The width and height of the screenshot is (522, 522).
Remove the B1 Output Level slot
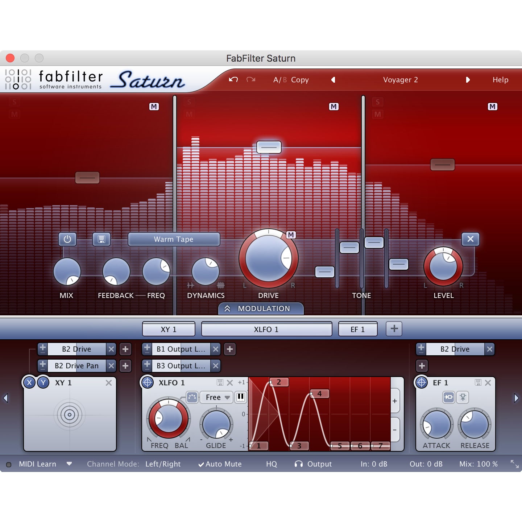tap(216, 349)
